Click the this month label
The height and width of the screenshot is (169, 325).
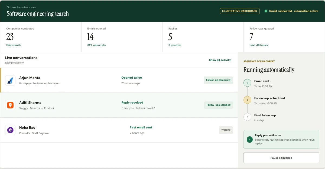tap(13, 45)
